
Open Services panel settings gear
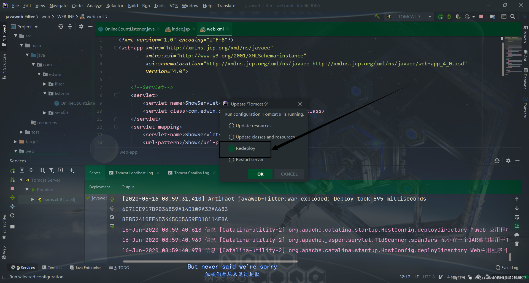coord(508,161)
